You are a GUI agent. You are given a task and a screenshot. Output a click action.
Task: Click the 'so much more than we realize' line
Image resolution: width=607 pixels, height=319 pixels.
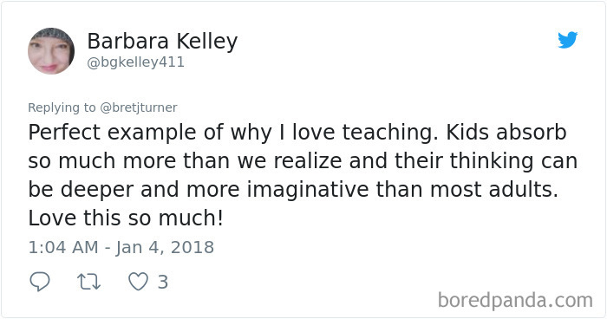[x=185, y=160]
